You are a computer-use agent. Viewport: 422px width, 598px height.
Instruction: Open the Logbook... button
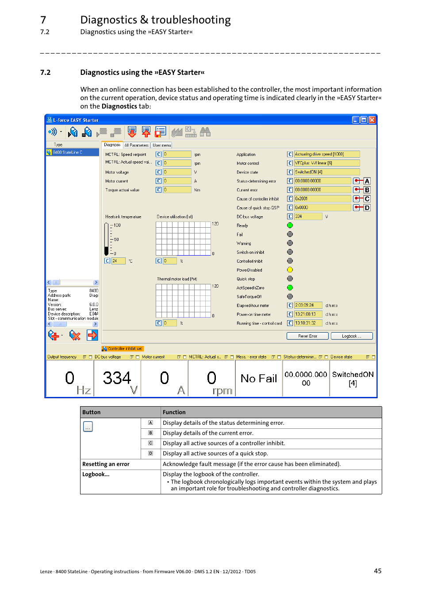[x=352, y=336]
